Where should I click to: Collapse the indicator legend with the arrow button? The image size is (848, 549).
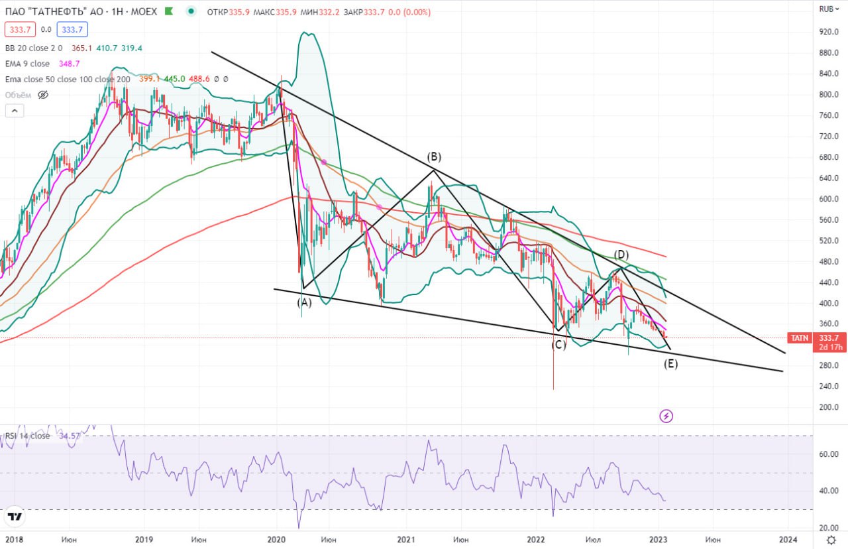tap(13, 111)
